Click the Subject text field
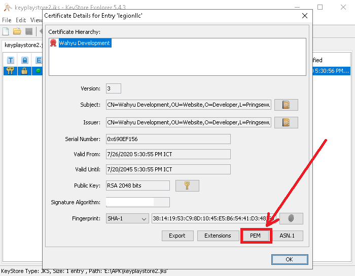 pyautogui.click(x=189, y=105)
